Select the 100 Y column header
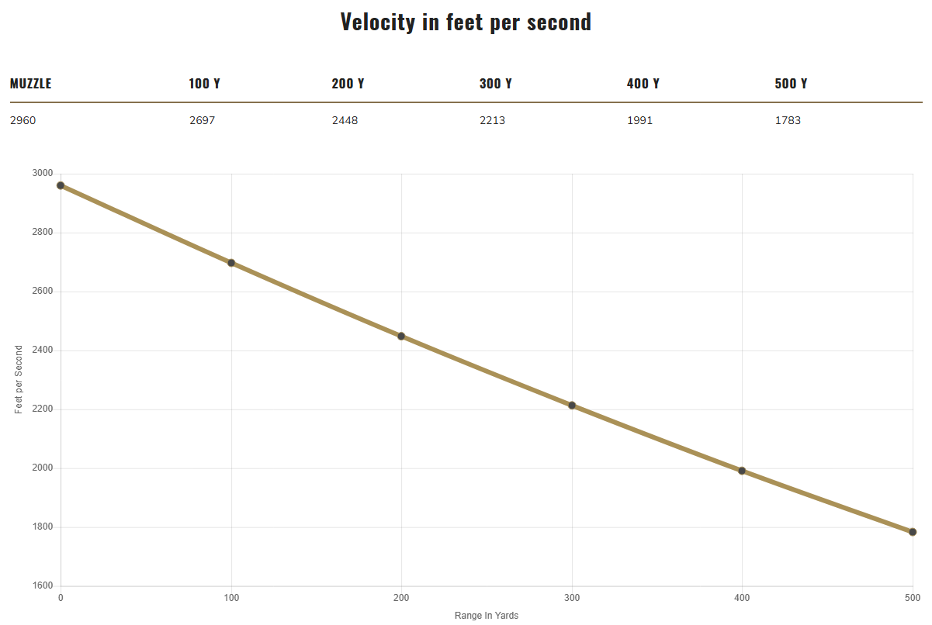 205,84
